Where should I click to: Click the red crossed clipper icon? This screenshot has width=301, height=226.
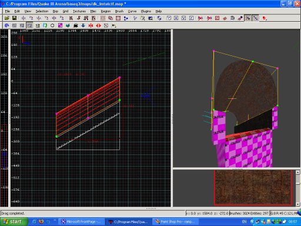[200, 18]
